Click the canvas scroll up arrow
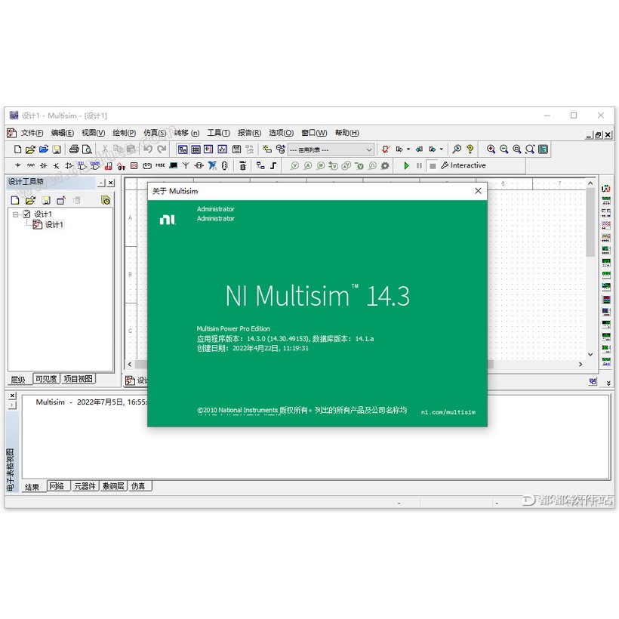Viewport: 619px width, 619px height. point(590,183)
